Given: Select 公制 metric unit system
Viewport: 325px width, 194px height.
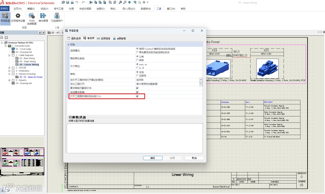Looking at the screenshot, I should (x=137, y=56).
